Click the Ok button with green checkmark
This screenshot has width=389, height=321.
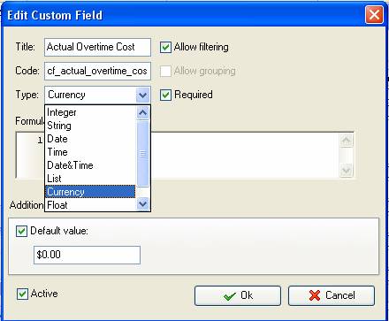pos(238,295)
